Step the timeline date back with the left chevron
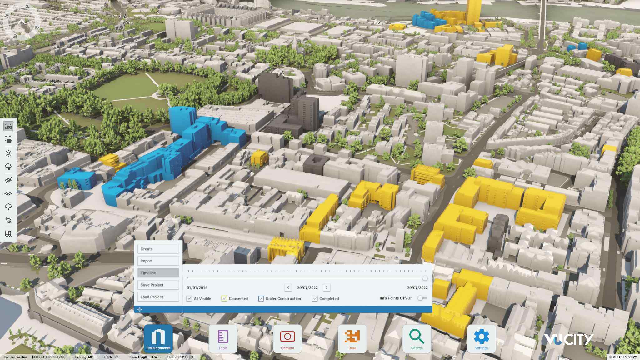640x360 pixels. [x=288, y=287]
